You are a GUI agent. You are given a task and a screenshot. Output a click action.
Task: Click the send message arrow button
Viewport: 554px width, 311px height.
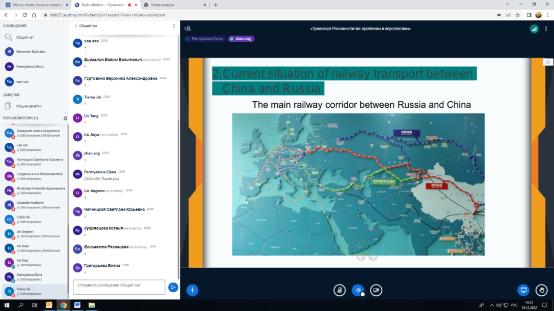(173, 288)
